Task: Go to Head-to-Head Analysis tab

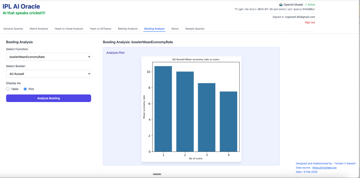Action: pos(69,28)
